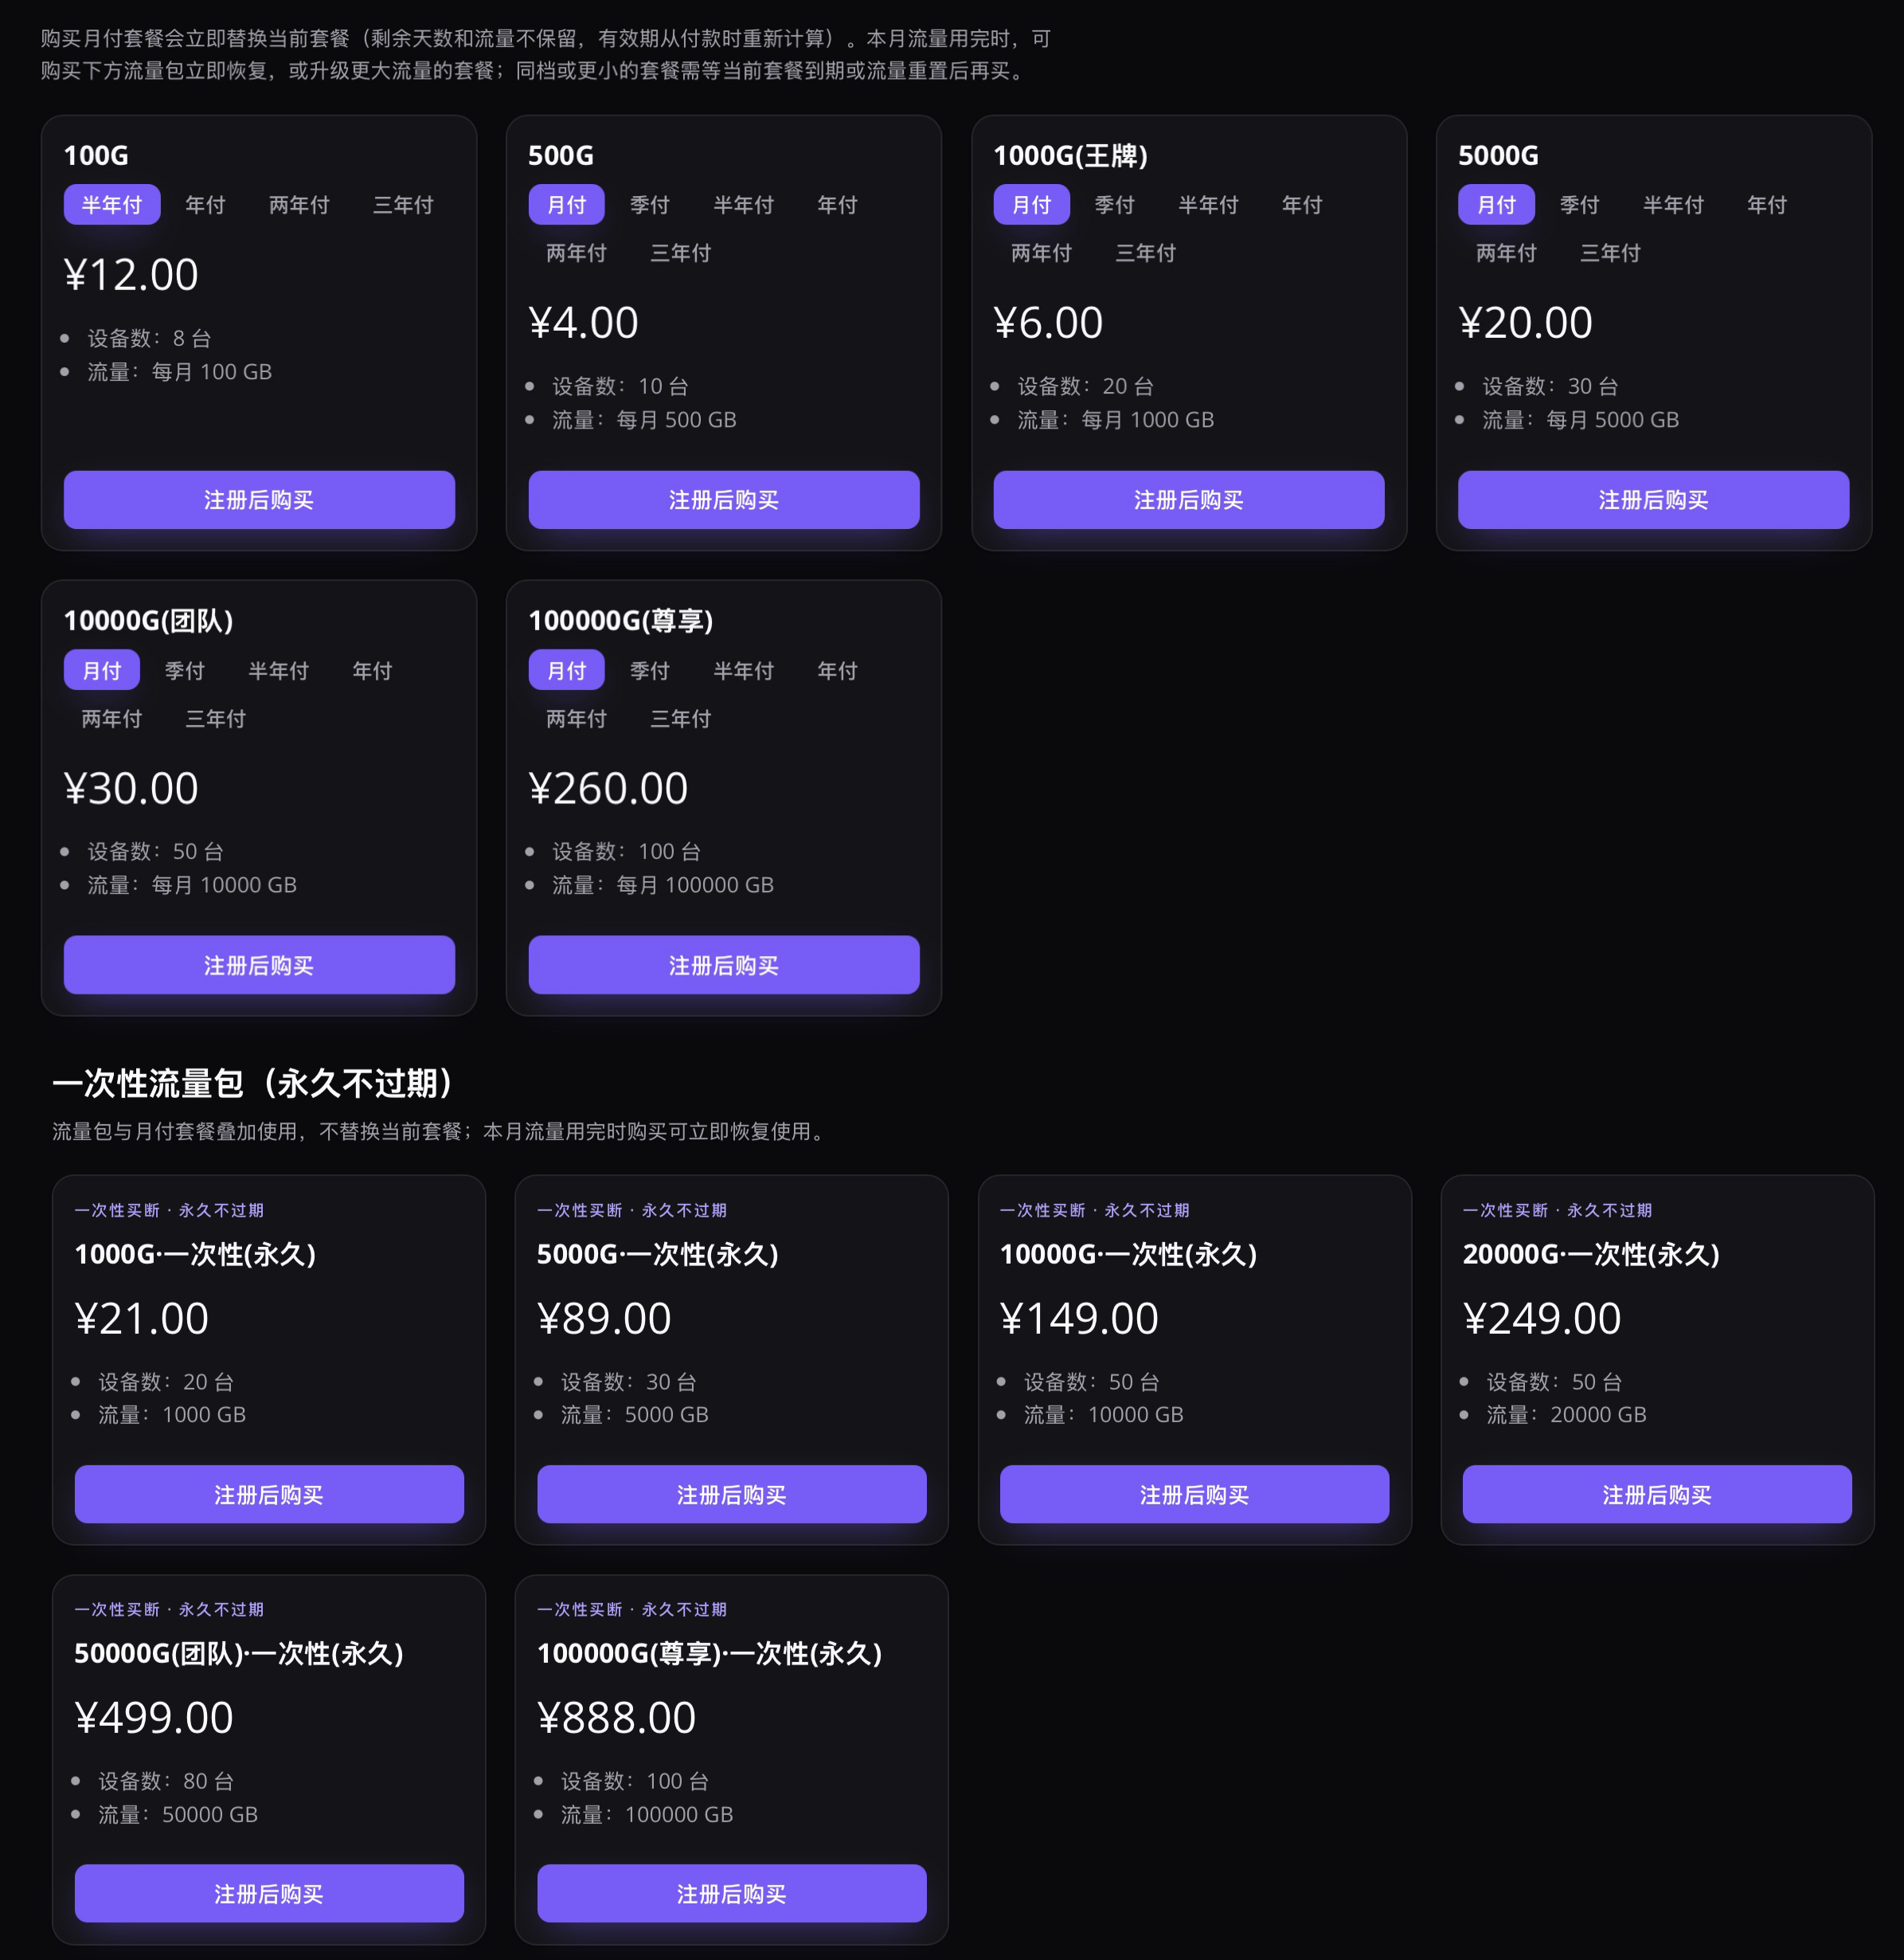Purchase the 20000G·一次性(永久) traffic pack
Image resolution: width=1904 pixels, height=1960 pixels.
pos(1657,1495)
